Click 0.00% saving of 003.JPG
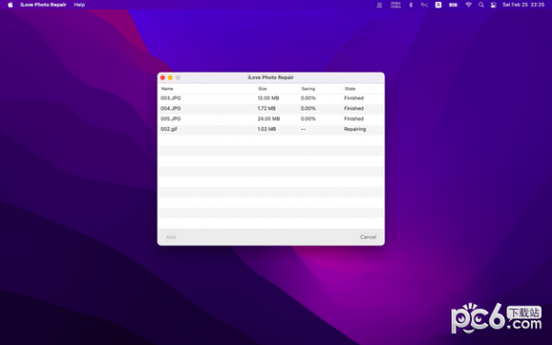The height and width of the screenshot is (345, 552). tap(308, 98)
